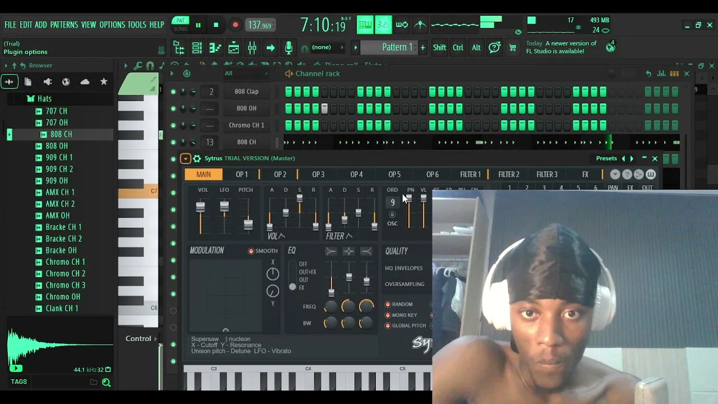The width and height of the screenshot is (718, 404).
Task: Open the pattern options arrow left of Pattern 1
Action: click(355, 48)
